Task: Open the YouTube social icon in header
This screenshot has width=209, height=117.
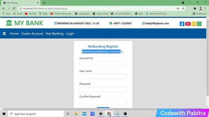Action: pyautogui.click(x=188, y=24)
